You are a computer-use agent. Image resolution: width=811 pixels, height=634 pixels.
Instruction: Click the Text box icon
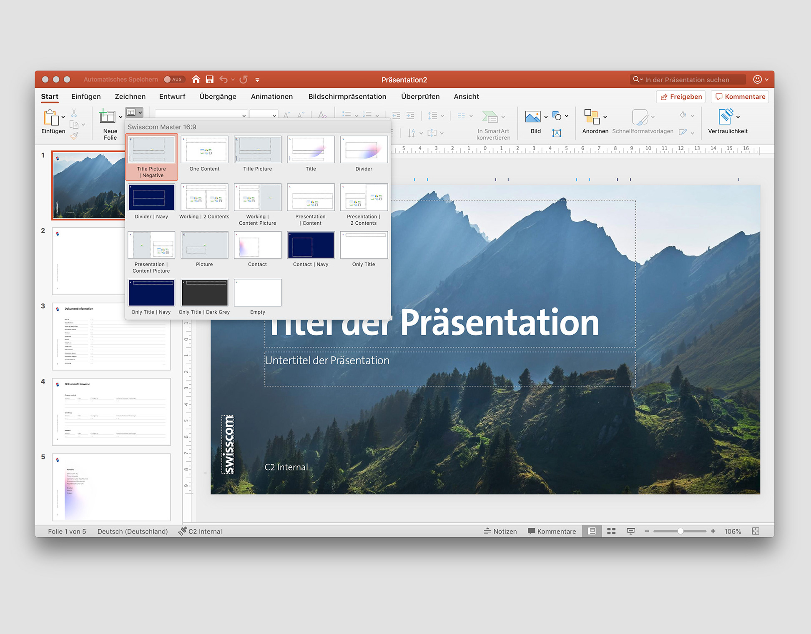point(557,133)
